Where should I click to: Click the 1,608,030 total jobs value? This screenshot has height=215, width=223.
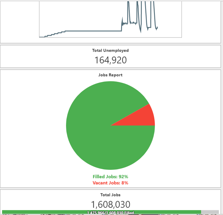pyautogui.click(x=110, y=204)
